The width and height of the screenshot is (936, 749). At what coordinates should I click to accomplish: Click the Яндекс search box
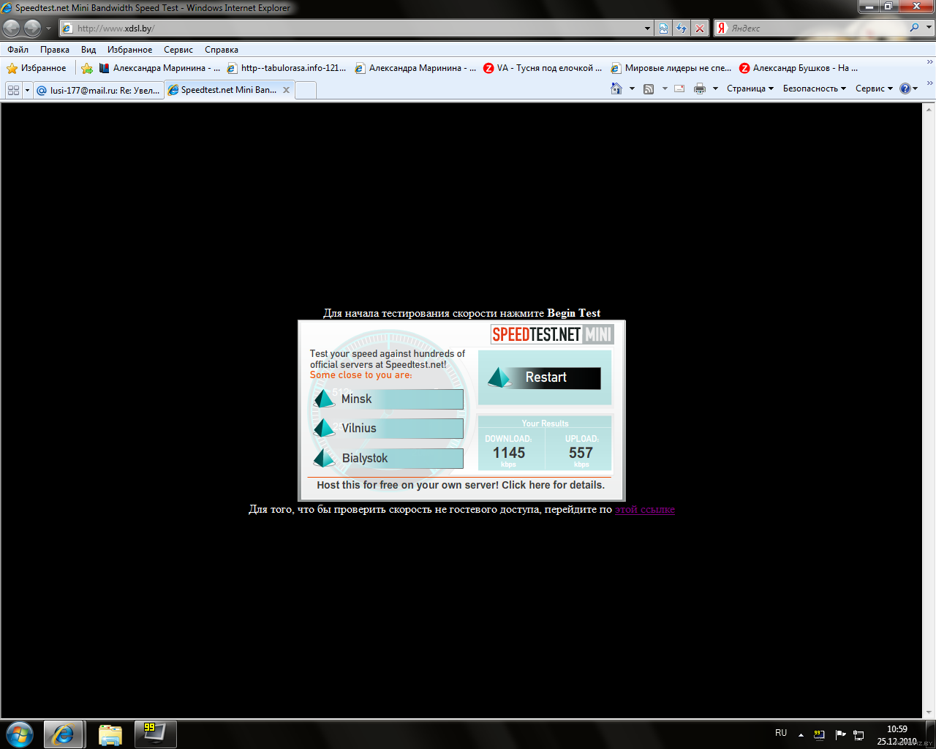[817, 29]
